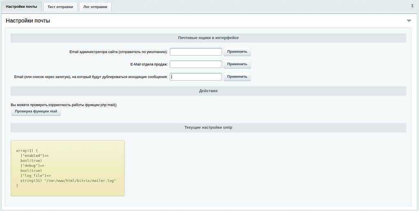Open the Лог отправки tab

pyautogui.click(x=95, y=7)
